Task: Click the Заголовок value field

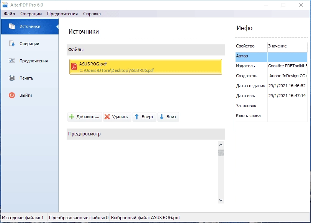Action: point(287,106)
